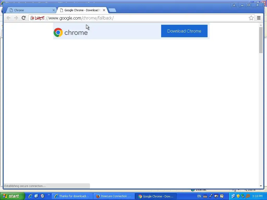Open the Windows Start menu
Viewport: 267px width, 200px height.
pyautogui.click(x=12, y=196)
